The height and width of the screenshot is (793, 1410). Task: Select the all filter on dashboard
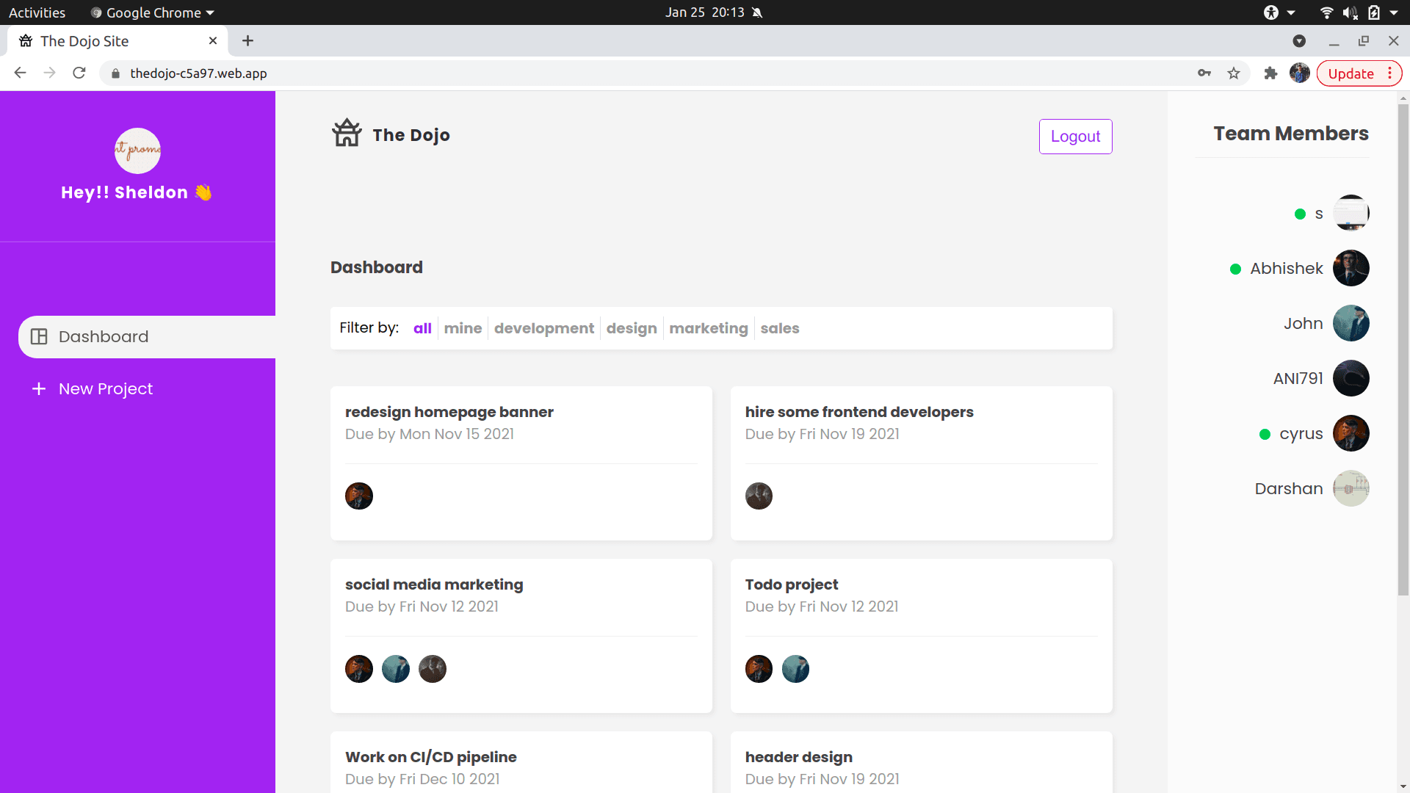pos(422,327)
